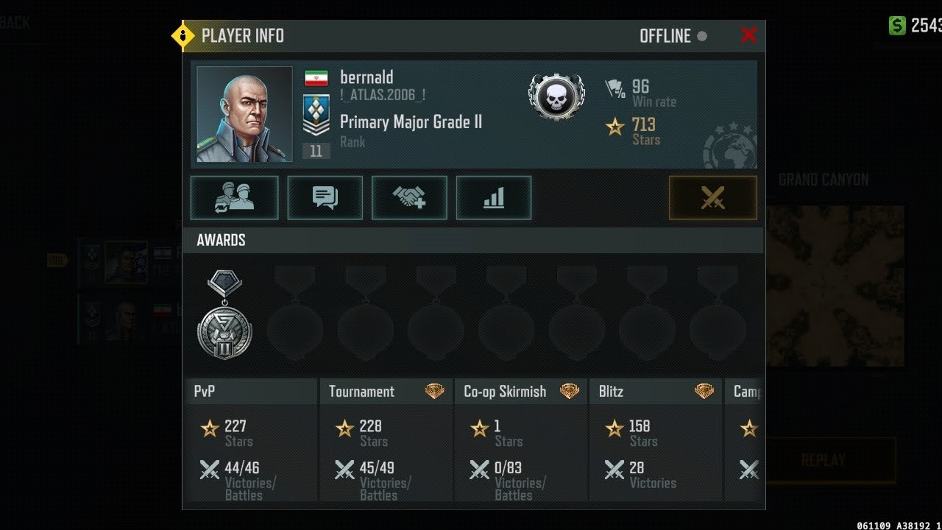The width and height of the screenshot is (942, 530).
Task: Close the Player Info dialog
Action: (749, 35)
